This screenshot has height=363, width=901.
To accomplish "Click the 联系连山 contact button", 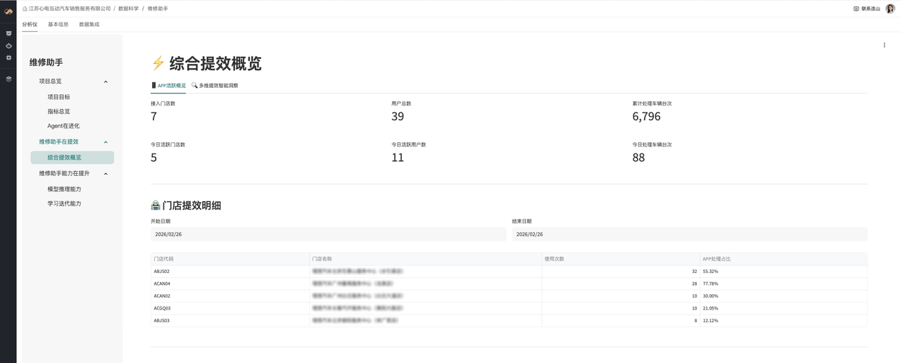I will (x=867, y=8).
